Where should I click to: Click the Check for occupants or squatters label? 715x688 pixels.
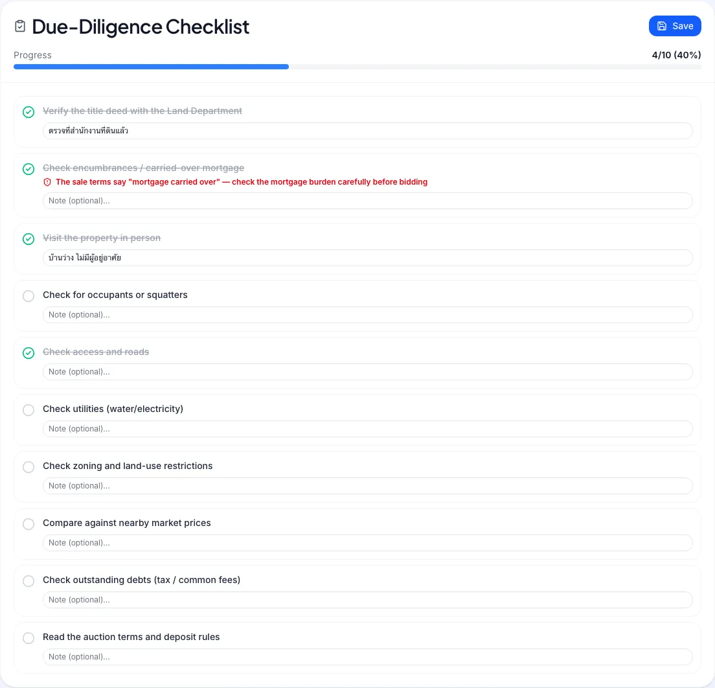point(115,295)
